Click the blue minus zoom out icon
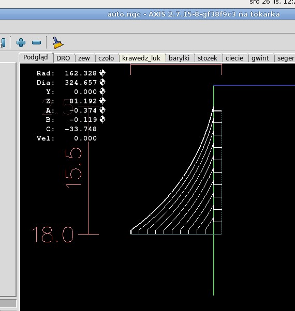Screen dimensions: 295x311 (x=36, y=43)
